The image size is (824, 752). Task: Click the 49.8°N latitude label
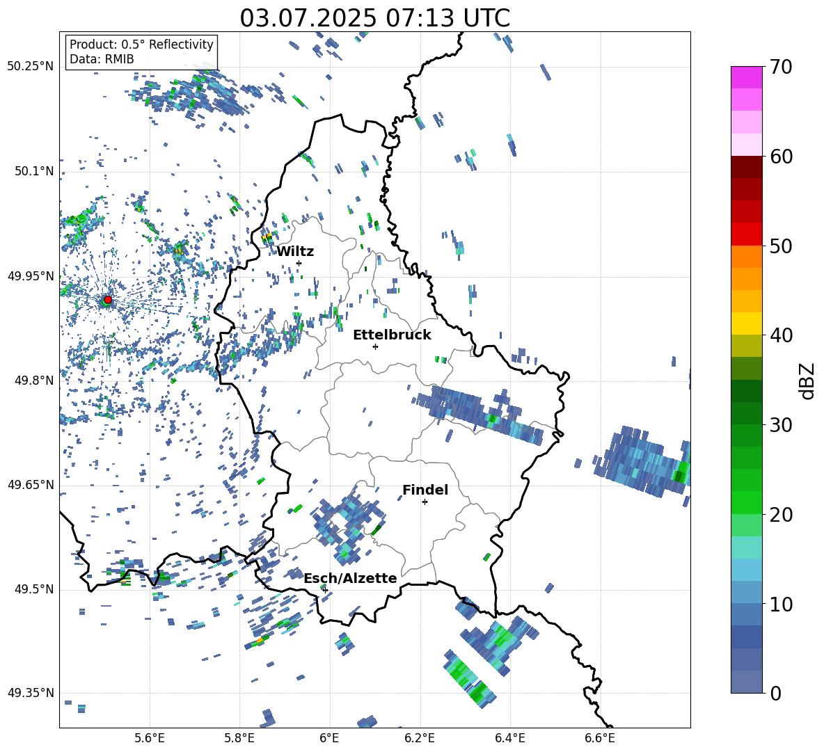pyautogui.click(x=34, y=381)
